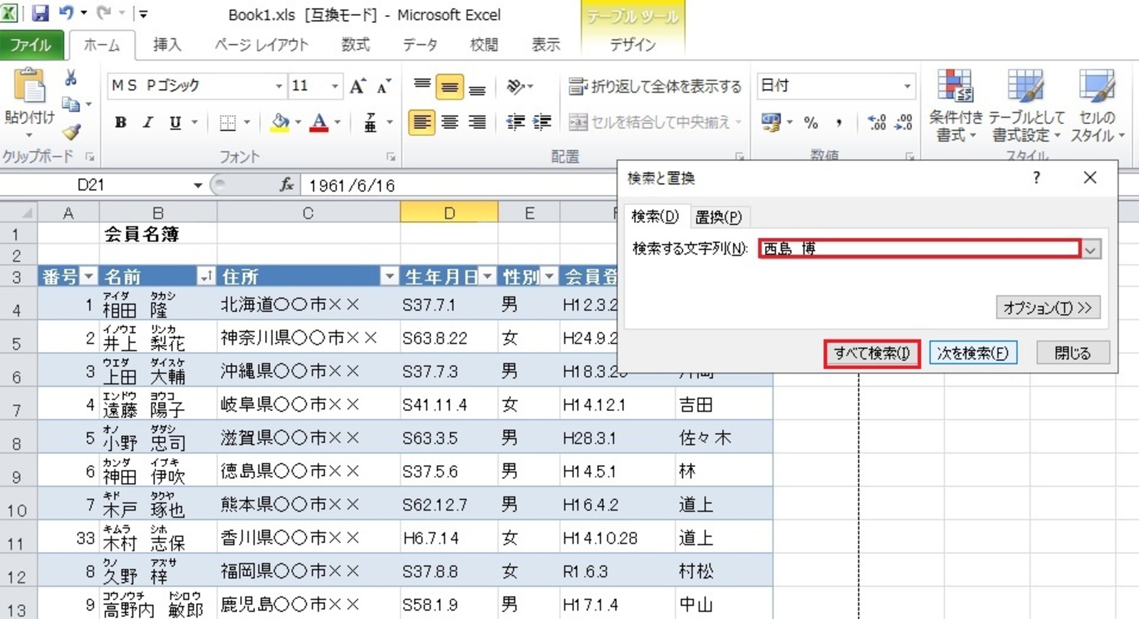Switch to the ページレイアウト tab
The width and height of the screenshot is (1139, 619).
261,45
